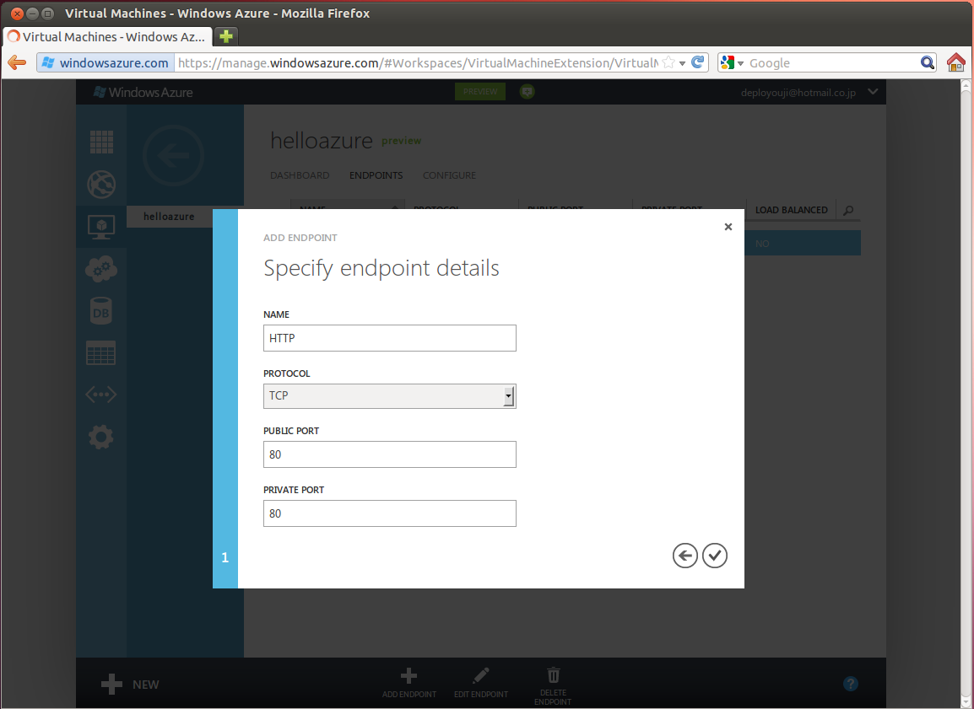Switch to the Configure tab
Screen dimensions: 974x709
point(449,175)
